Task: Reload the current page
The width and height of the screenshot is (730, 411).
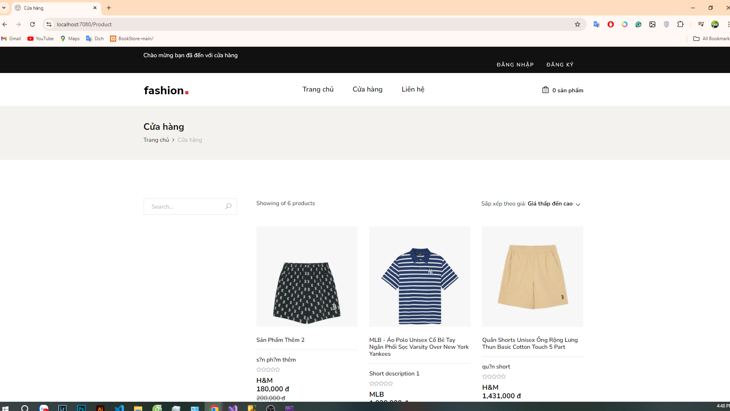Action: 32,24
